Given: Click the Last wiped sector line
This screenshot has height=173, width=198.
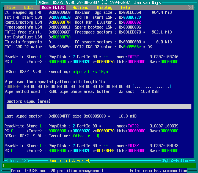Looking at the screenshot, I should [x=70, y=116].
